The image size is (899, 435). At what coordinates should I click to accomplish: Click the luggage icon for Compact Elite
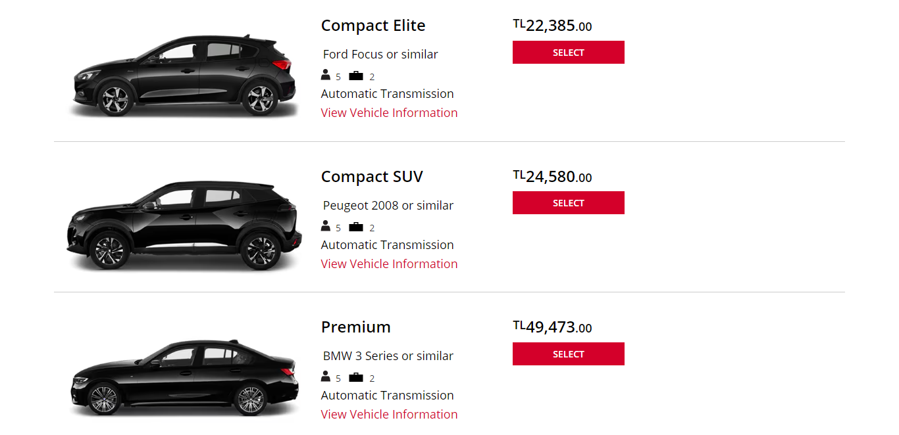(x=356, y=76)
